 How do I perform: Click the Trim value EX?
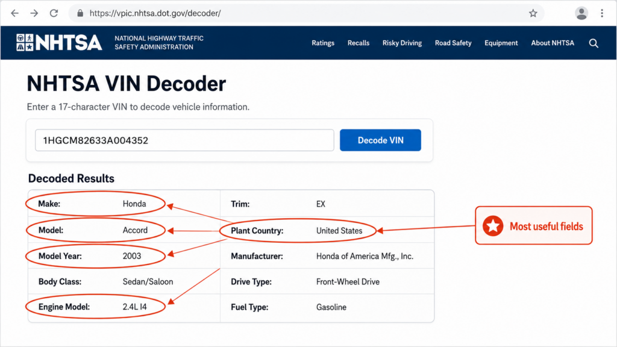point(321,204)
